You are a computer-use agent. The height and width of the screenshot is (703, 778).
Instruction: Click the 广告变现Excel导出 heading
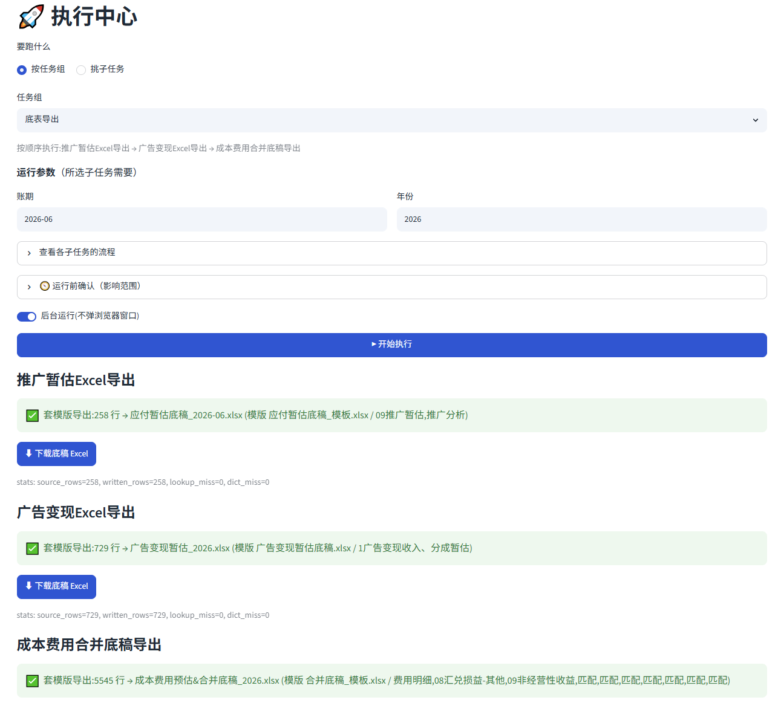click(76, 513)
